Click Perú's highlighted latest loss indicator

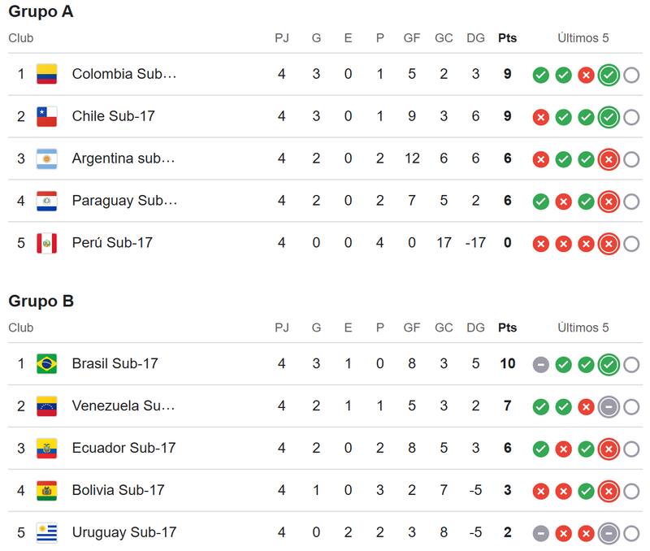(x=609, y=244)
